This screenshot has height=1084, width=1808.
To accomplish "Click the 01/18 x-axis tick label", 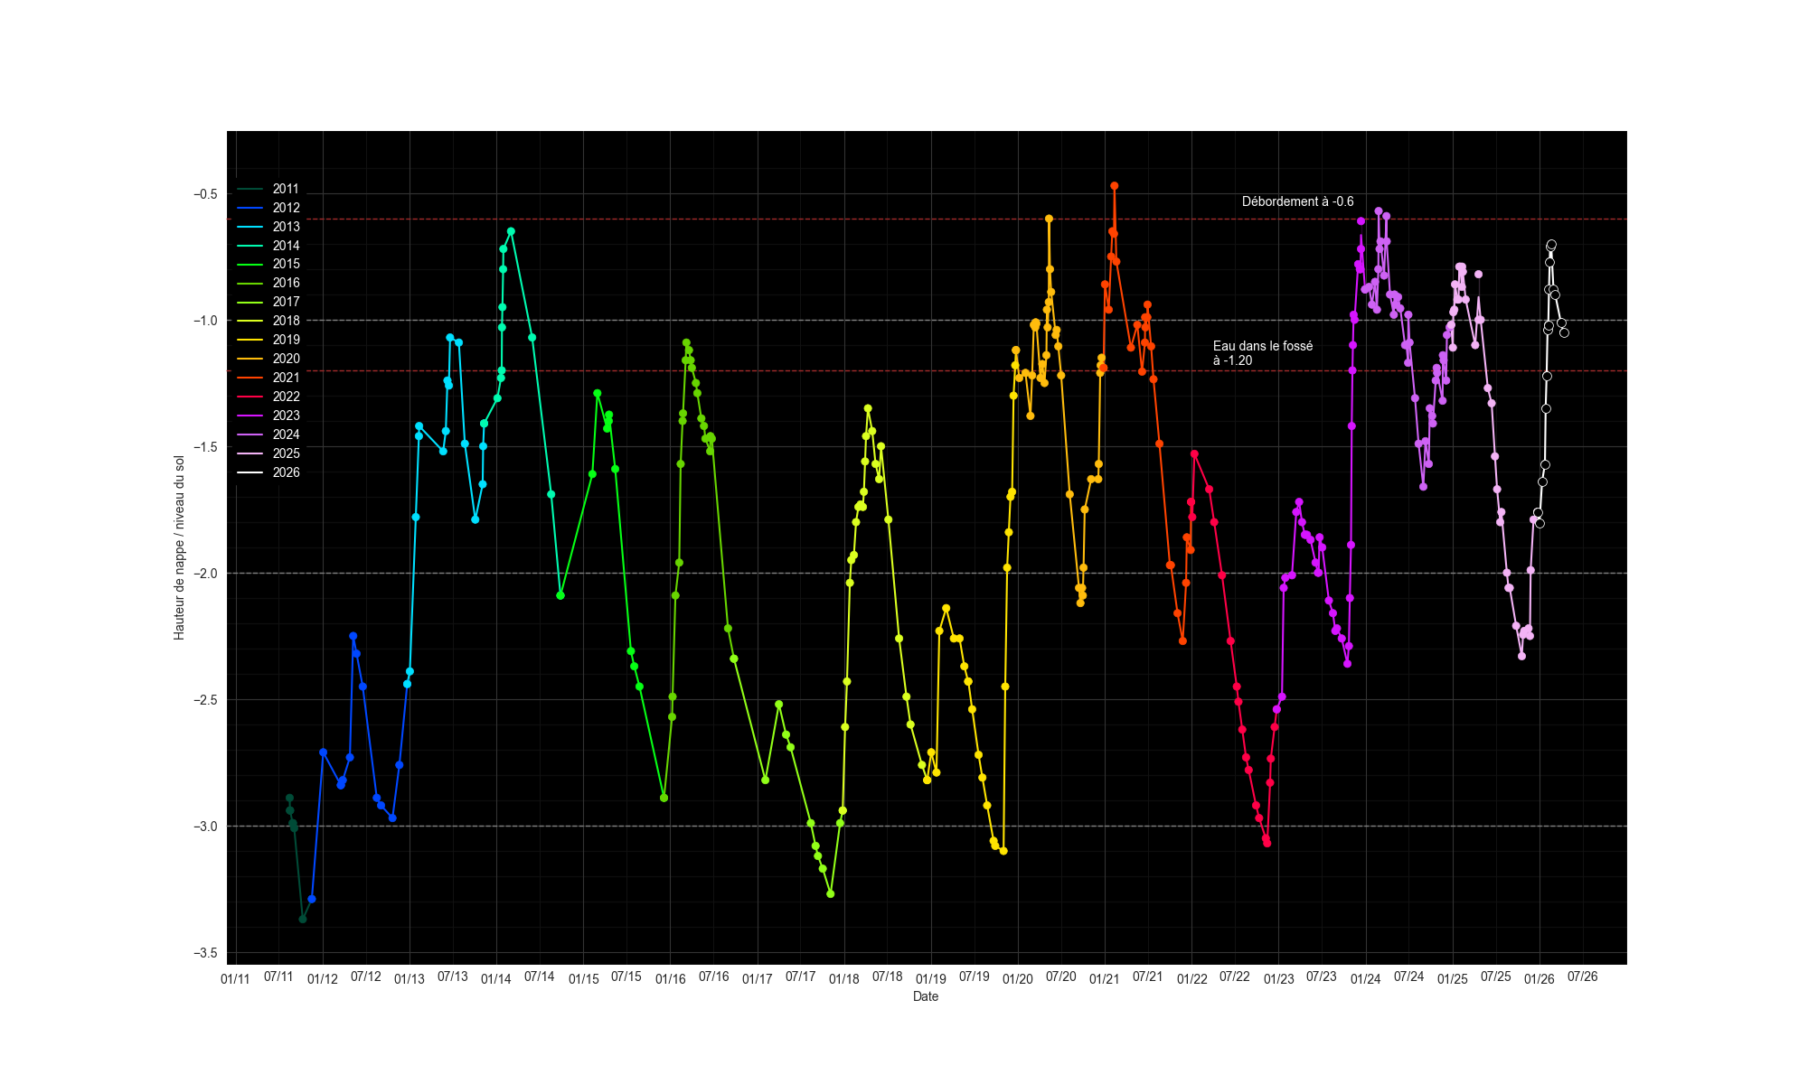I will click(x=843, y=978).
